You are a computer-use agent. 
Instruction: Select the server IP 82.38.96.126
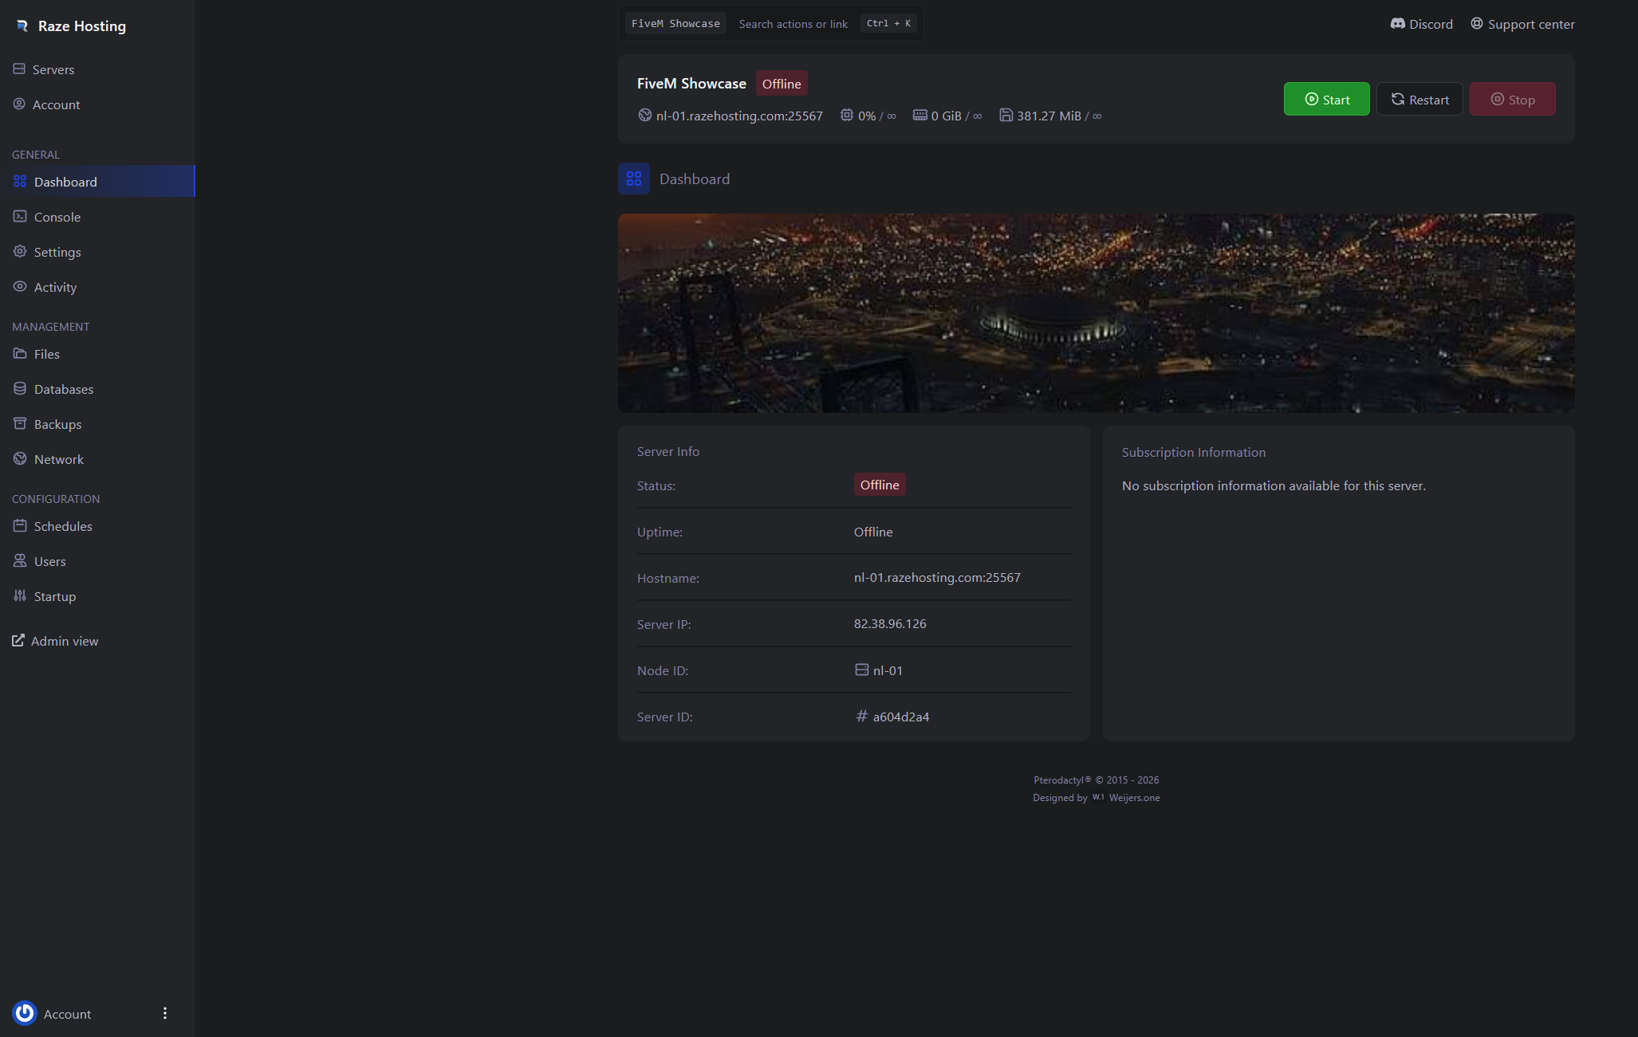890,623
